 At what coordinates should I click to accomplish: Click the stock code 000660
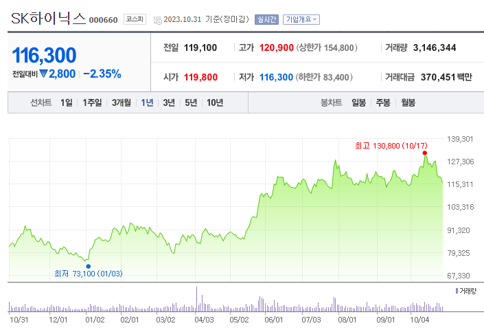(104, 20)
